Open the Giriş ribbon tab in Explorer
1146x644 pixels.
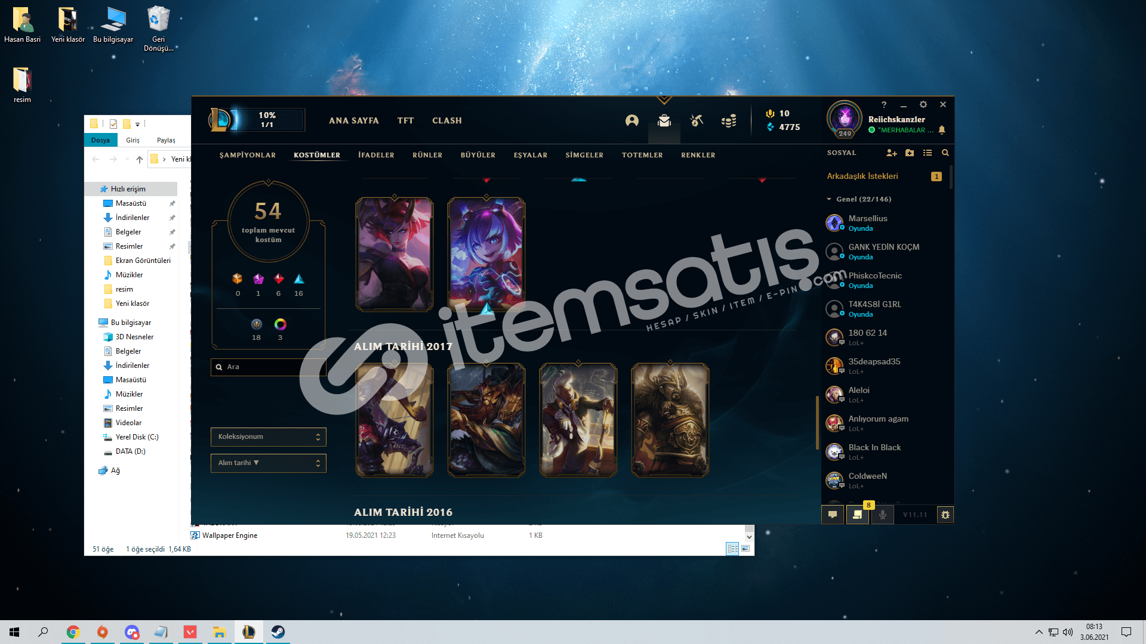(133, 140)
